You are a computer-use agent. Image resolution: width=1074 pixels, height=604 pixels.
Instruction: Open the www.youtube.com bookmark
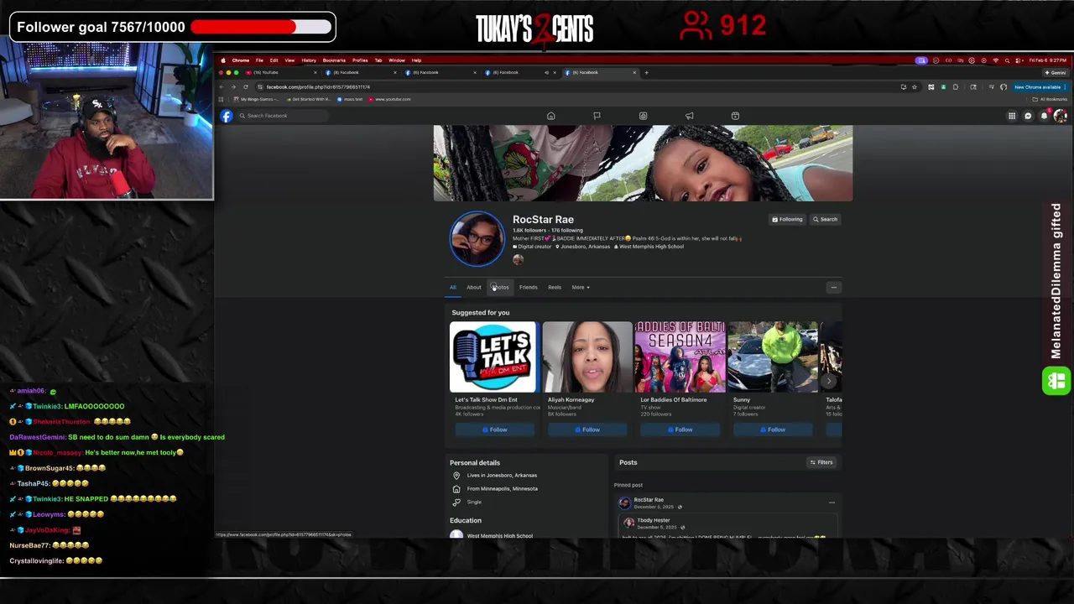389,99
